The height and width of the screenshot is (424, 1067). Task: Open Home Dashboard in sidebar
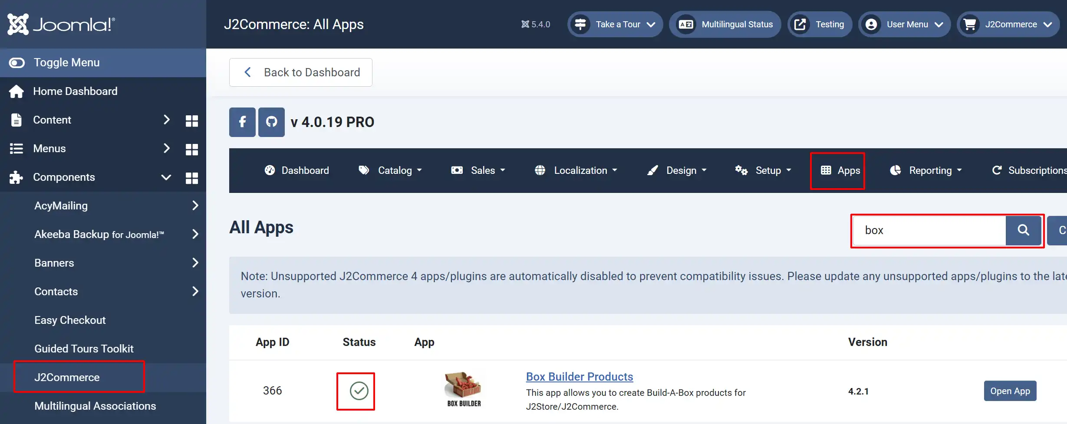pos(75,91)
